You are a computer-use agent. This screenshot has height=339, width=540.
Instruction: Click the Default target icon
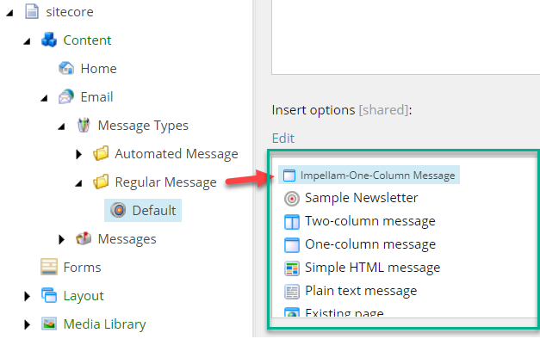118,210
